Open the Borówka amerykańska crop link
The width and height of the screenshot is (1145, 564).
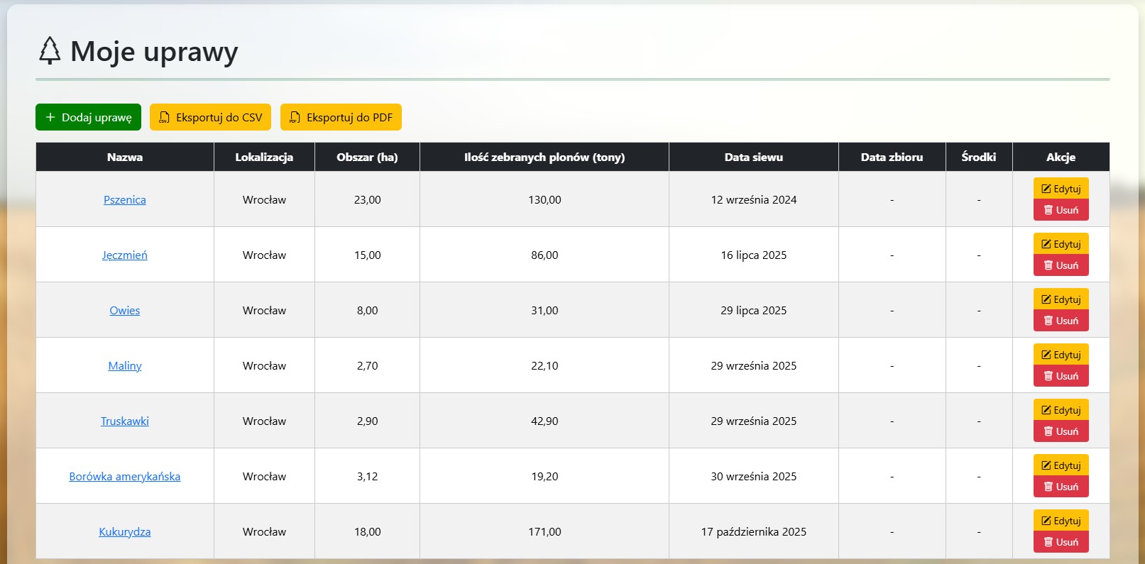[125, 477]
